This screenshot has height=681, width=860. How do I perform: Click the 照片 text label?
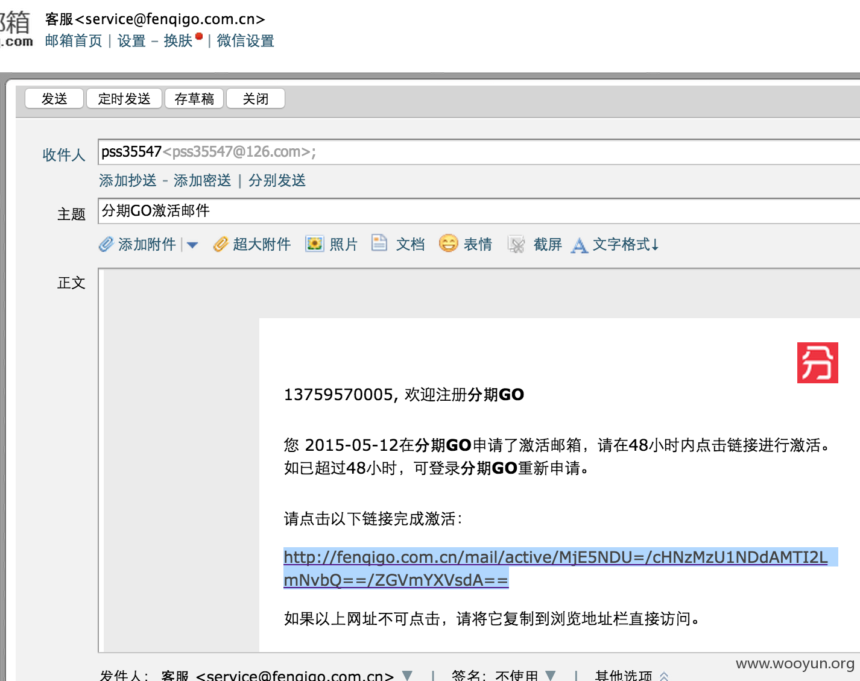coord(344,244)
